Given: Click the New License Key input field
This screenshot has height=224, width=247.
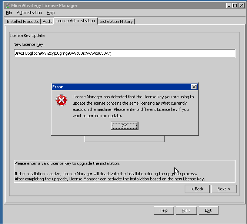Looking at the screenshot, I should (124, 53).
